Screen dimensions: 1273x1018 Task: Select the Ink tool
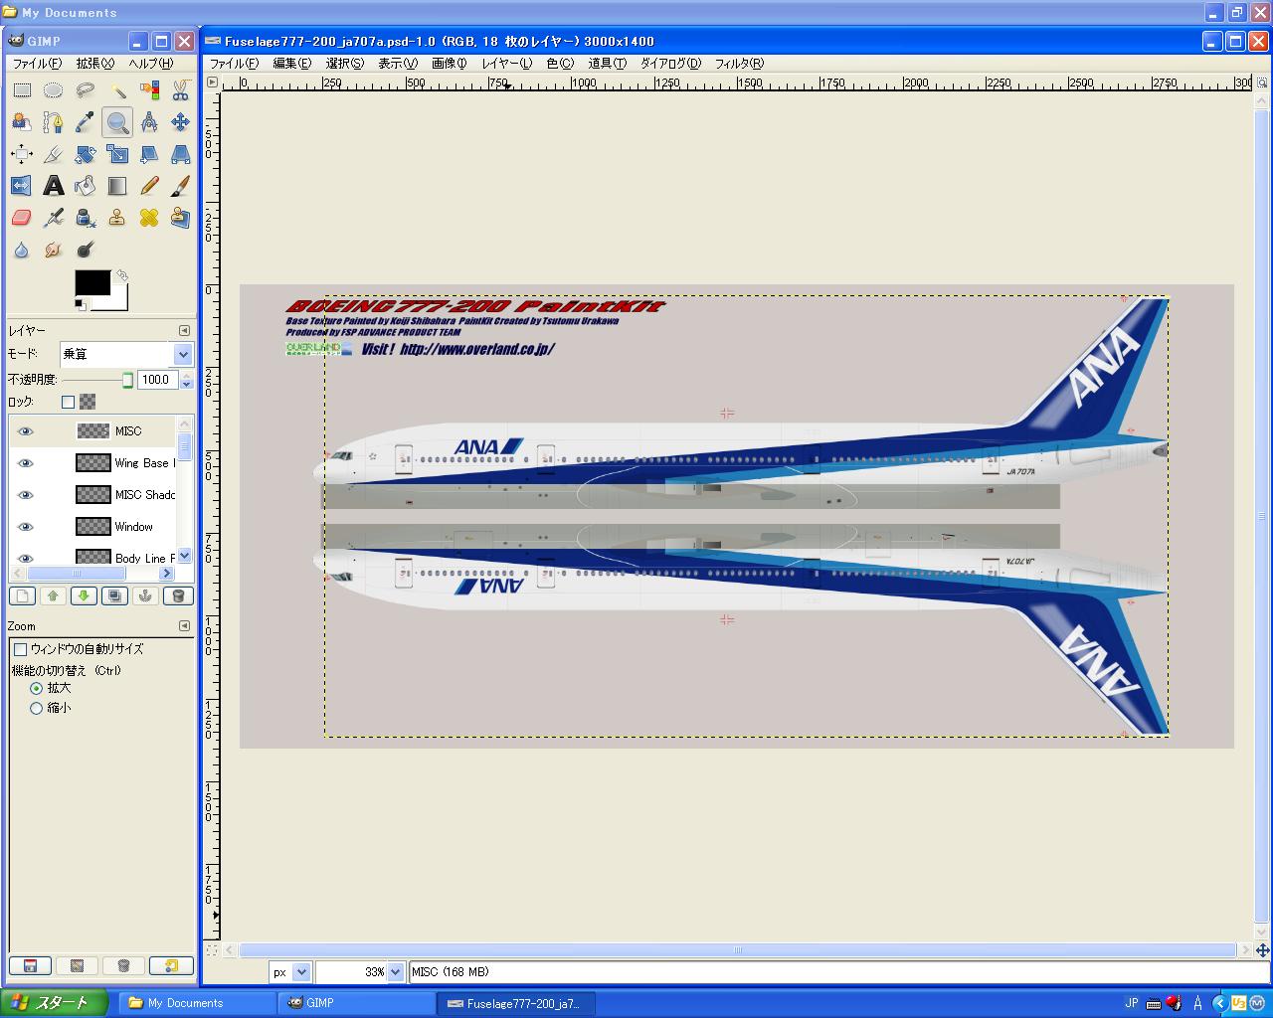(86, 218)
